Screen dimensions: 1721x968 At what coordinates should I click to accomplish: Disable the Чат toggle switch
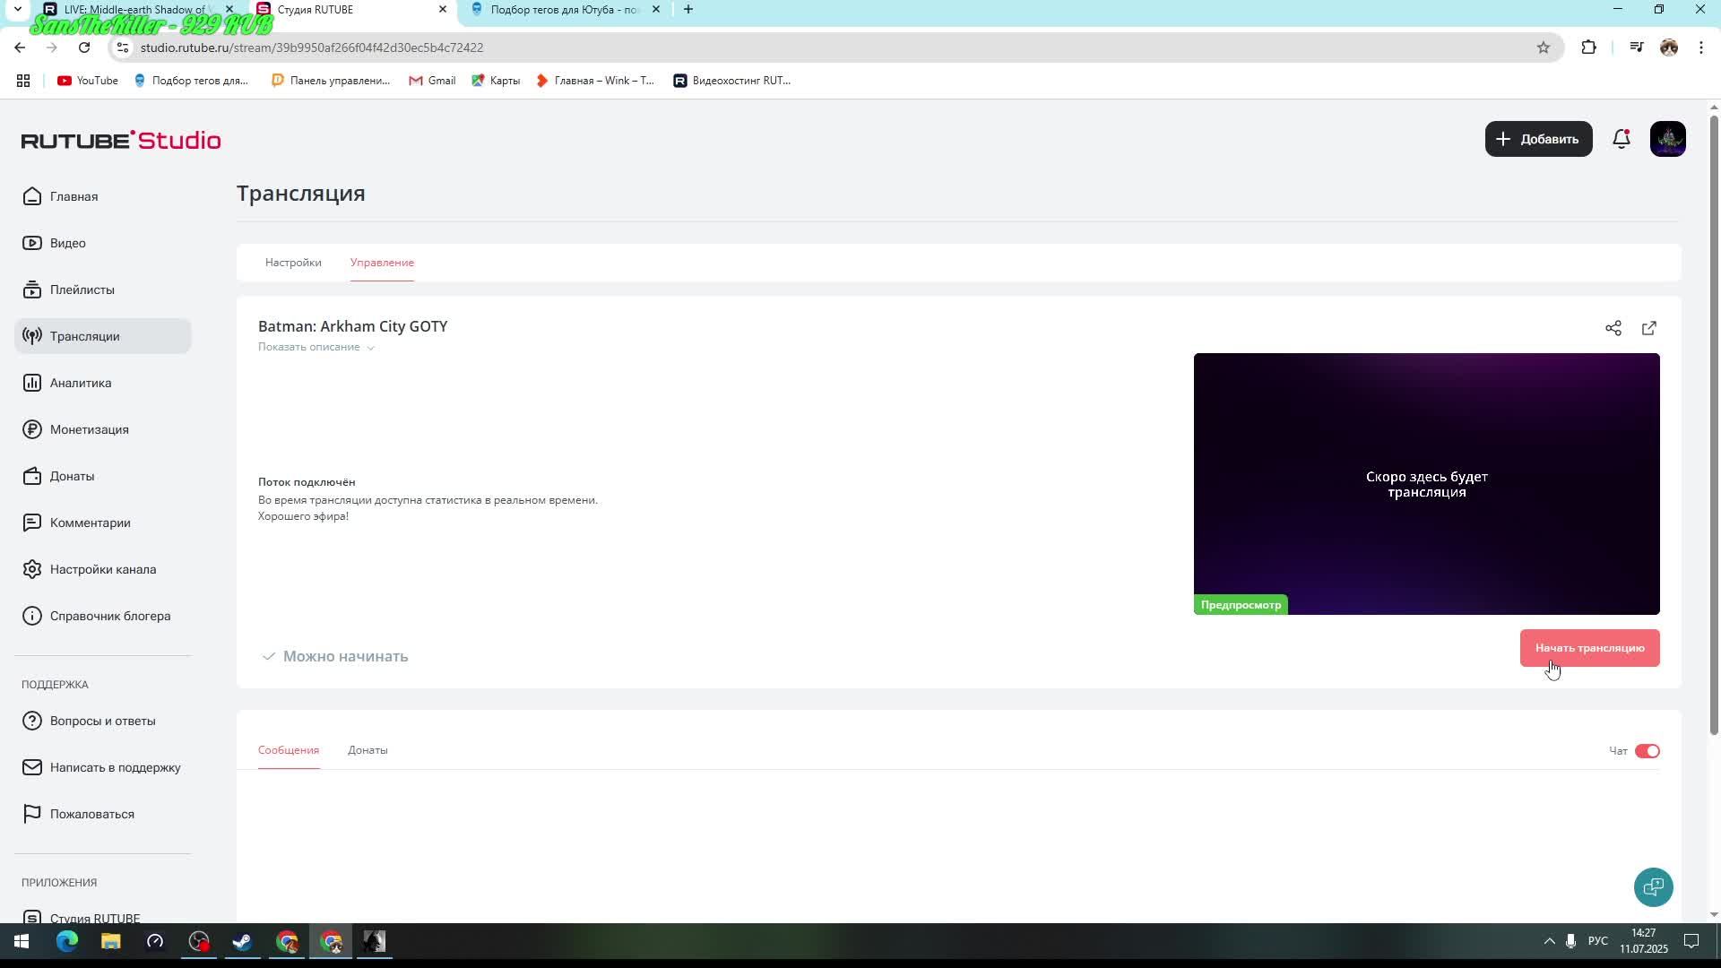point(1647,751)
